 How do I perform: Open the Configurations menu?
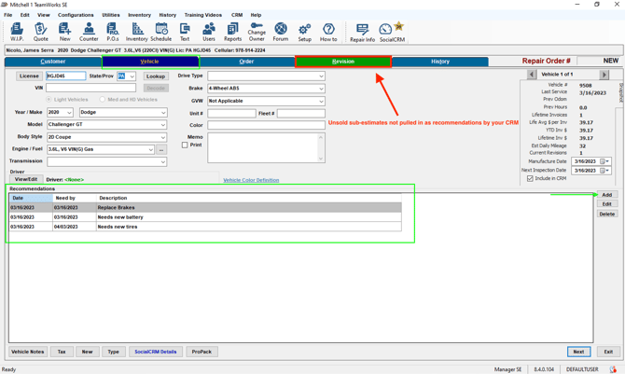click(76, 15)
